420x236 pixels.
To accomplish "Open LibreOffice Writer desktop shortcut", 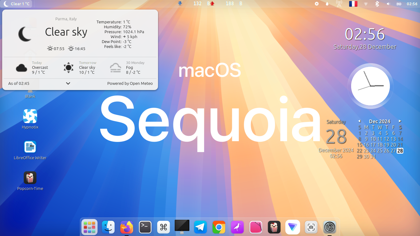I will coord(30,150).
